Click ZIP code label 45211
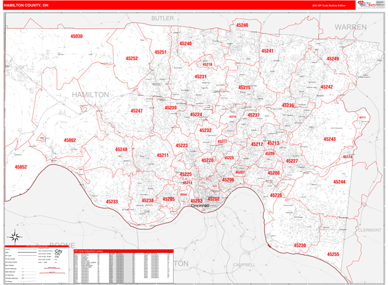 tap(163, 155)
